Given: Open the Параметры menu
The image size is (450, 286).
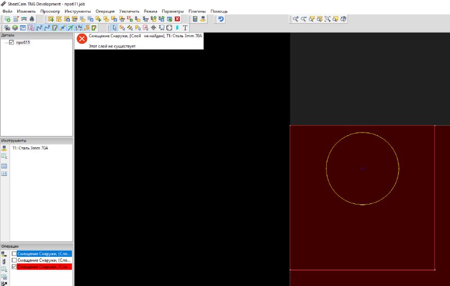Looking at the screenshot, I should tap(172, 11).
